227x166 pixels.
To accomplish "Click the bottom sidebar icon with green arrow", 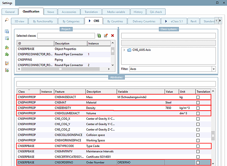I will tap(7, 70).
